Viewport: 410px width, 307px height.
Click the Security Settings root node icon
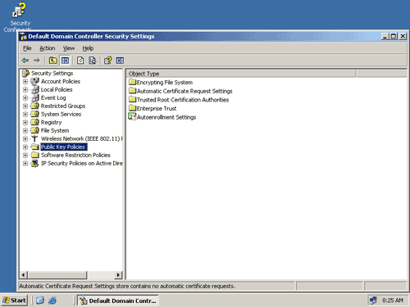(x=26, y=73)
